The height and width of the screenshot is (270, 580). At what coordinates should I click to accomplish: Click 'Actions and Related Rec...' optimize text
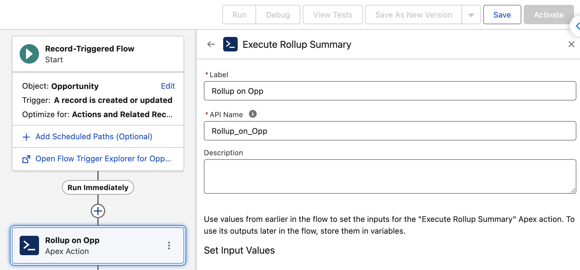coord(122,114)
